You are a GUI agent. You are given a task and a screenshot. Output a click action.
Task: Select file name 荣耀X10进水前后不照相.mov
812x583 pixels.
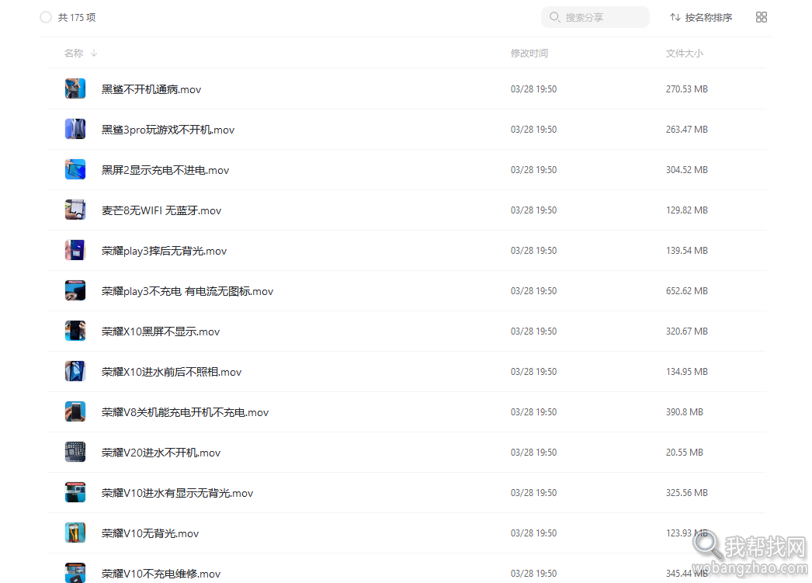[x=172, y=372]
